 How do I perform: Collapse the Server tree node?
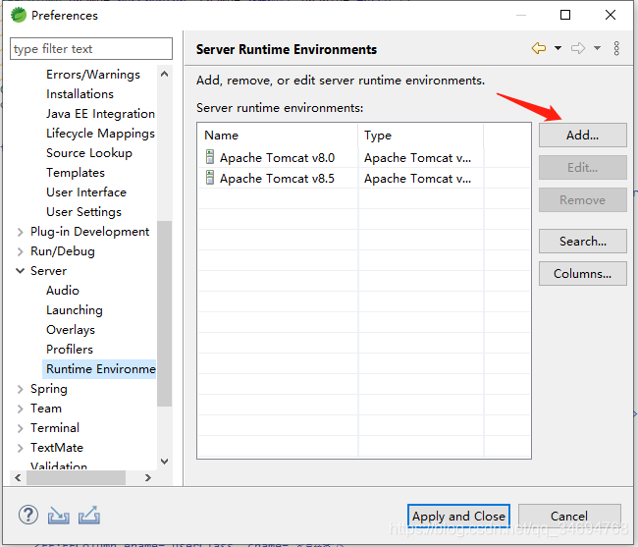(20, 271)
